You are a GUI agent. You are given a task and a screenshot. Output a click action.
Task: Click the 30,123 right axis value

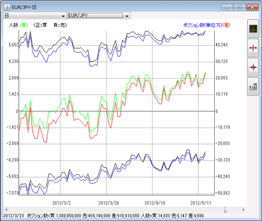[222, 61]
